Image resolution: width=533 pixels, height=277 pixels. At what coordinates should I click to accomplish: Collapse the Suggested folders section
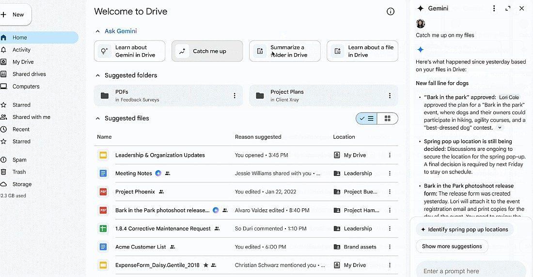[97, 75]
